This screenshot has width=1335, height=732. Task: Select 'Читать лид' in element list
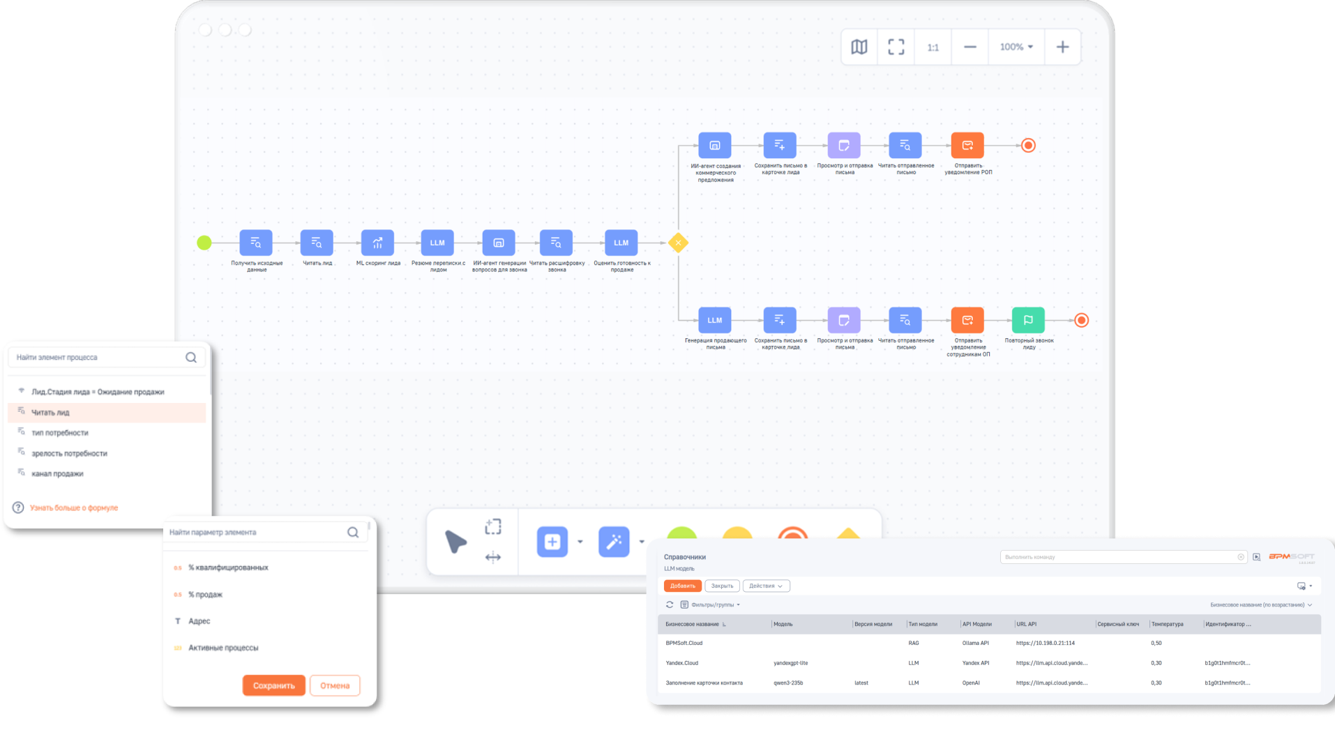click(107, 413)
